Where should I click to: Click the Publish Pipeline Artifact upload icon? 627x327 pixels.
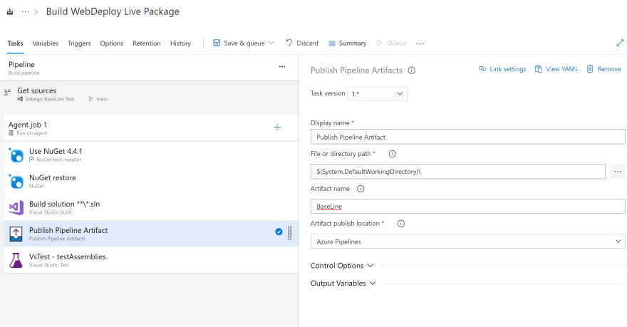16,234
